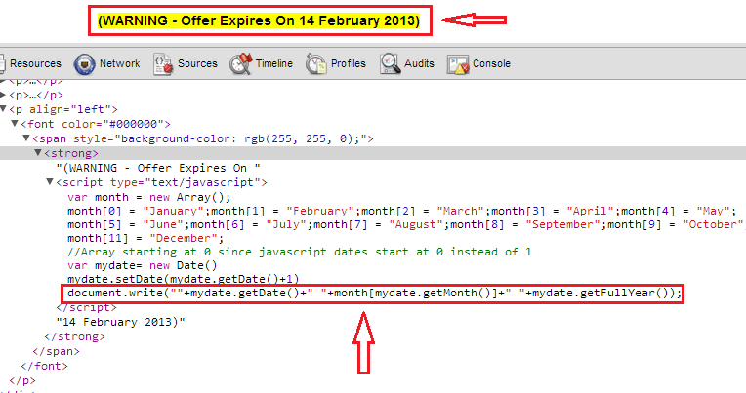Expand the collapsed <p>…</p> node
Viewport: 746px width, 393px height.
click(3, 95)
